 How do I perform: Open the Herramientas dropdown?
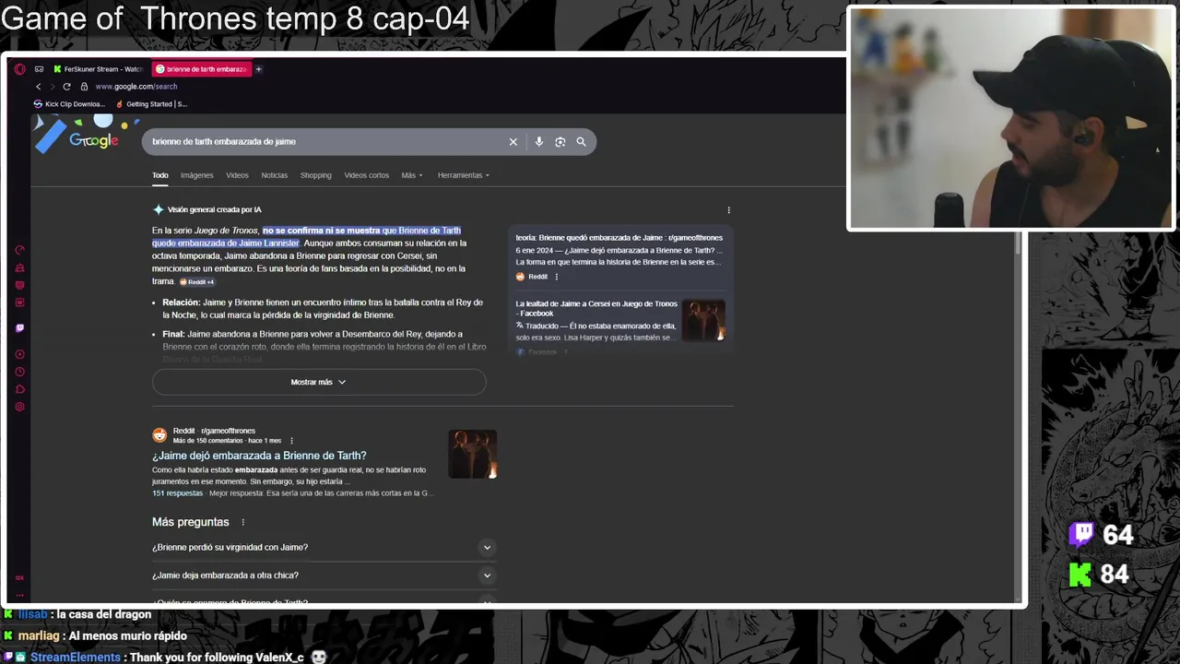[x=463, y=175]
